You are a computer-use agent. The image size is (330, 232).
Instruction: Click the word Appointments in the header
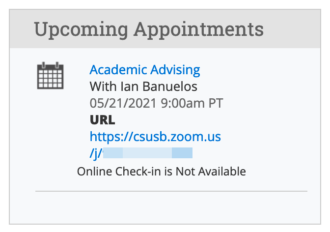(x=199, y=29)
